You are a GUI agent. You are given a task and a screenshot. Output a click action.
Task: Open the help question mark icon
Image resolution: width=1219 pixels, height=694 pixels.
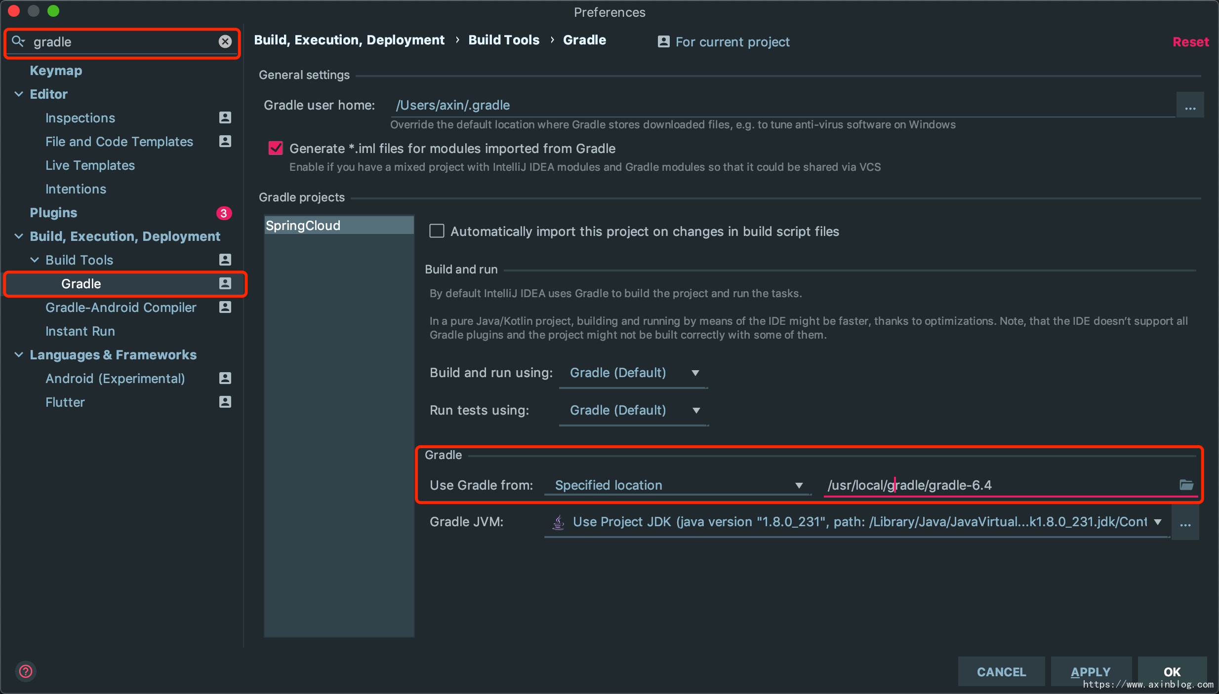(26, 671)
